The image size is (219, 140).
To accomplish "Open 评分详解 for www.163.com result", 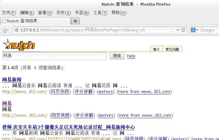I will pos(84,115).
